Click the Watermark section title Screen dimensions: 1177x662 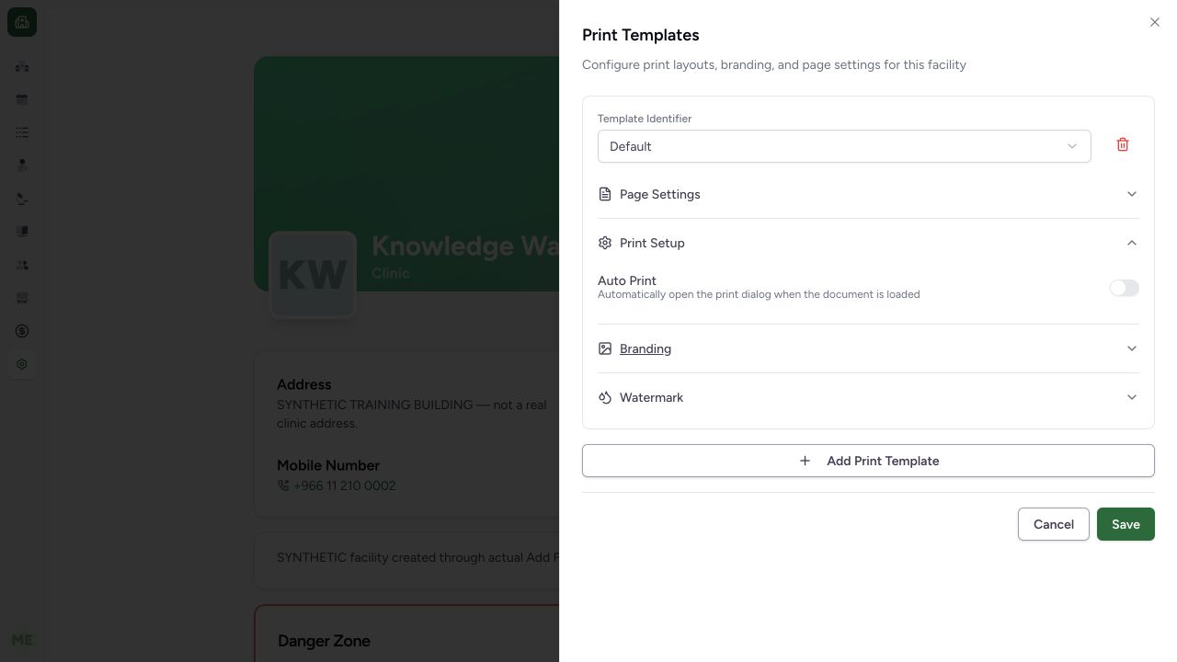651,397
